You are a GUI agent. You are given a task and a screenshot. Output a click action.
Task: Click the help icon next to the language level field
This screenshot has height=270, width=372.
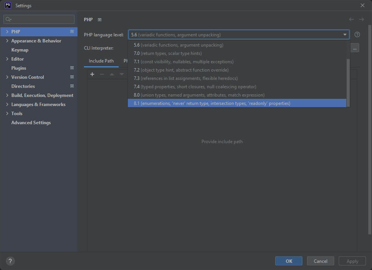(357, 34)
